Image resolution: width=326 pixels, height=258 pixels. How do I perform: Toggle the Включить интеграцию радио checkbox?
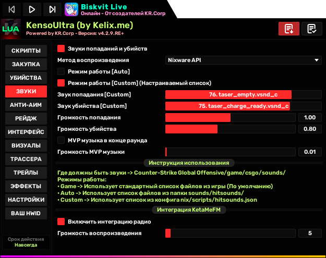pyautogui.click(x=61, y=222)
